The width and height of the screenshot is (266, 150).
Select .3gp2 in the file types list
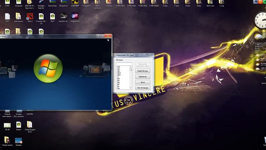(119, 73)
